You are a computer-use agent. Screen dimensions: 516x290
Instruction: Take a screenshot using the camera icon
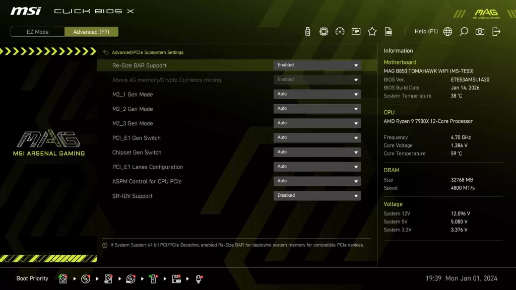(x=480, y=31)
